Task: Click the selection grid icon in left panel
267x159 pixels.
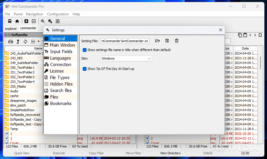Action: (33, 42)
